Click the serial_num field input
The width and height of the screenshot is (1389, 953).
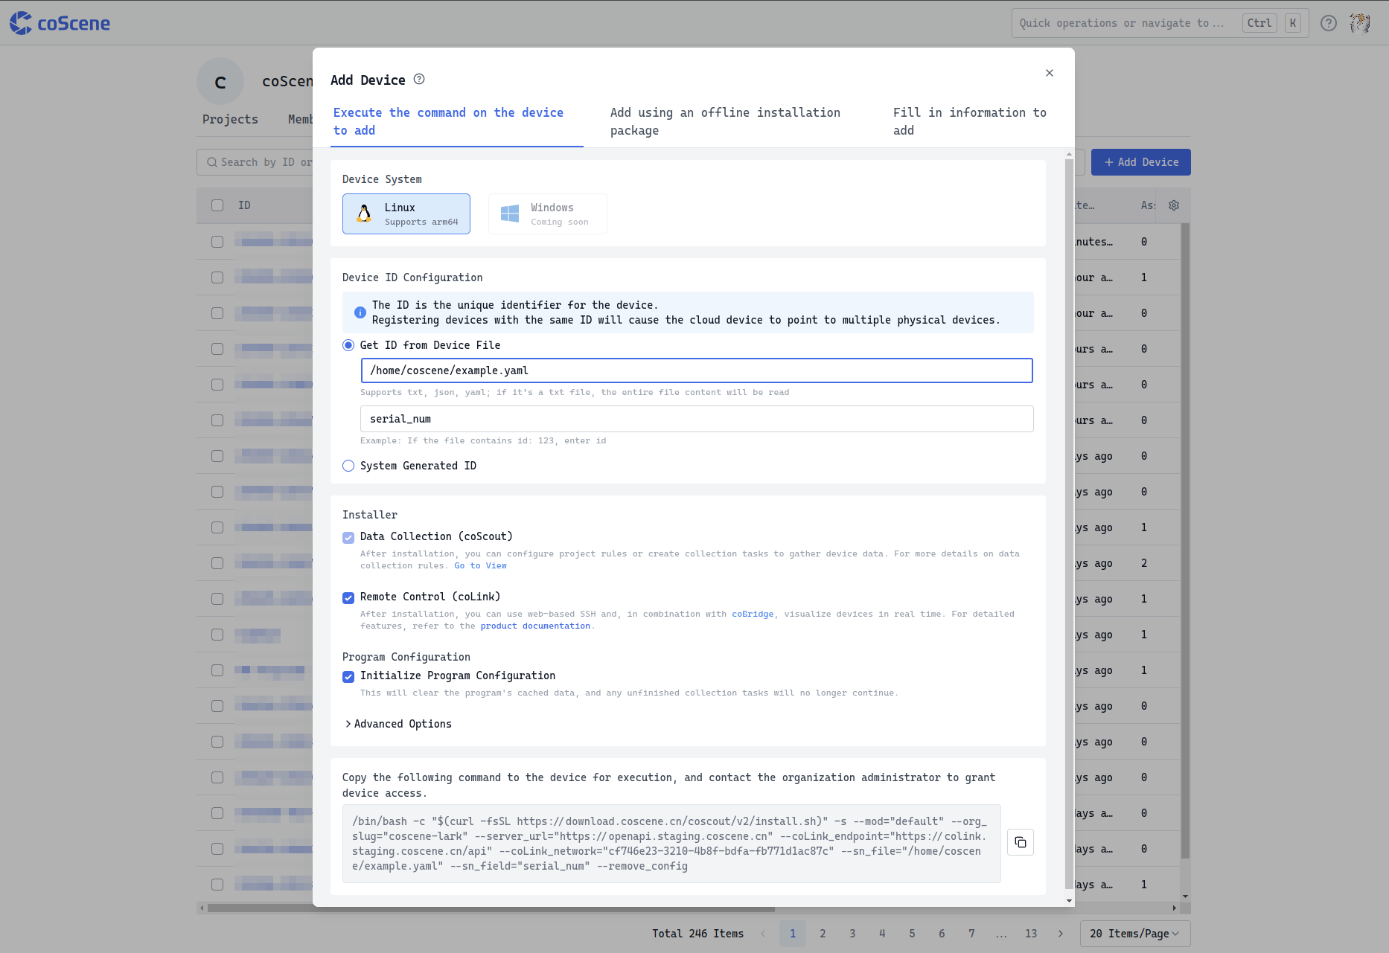697,419
